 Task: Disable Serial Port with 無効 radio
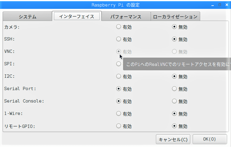point(174,89)
